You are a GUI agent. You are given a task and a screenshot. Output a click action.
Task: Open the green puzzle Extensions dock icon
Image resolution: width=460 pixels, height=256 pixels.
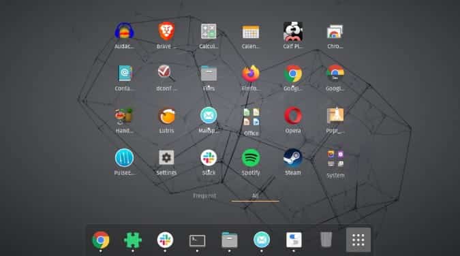click(133, 240)
